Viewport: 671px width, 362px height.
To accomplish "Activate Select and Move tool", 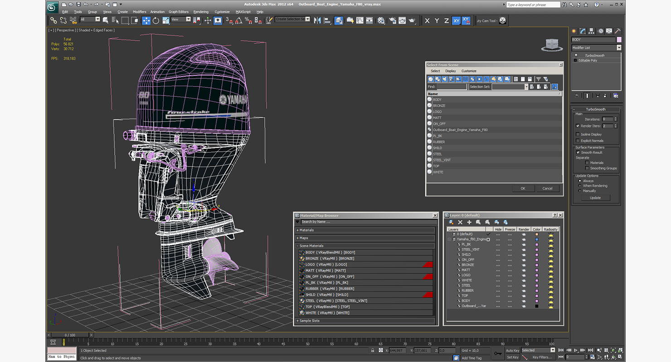I will pos(146,20).
